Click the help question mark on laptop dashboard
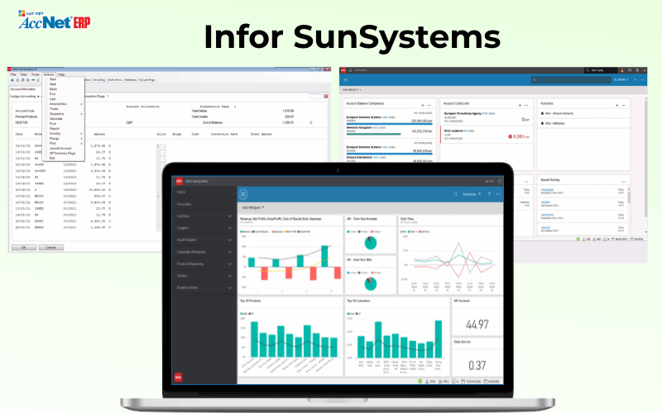 tap(489, 194)
